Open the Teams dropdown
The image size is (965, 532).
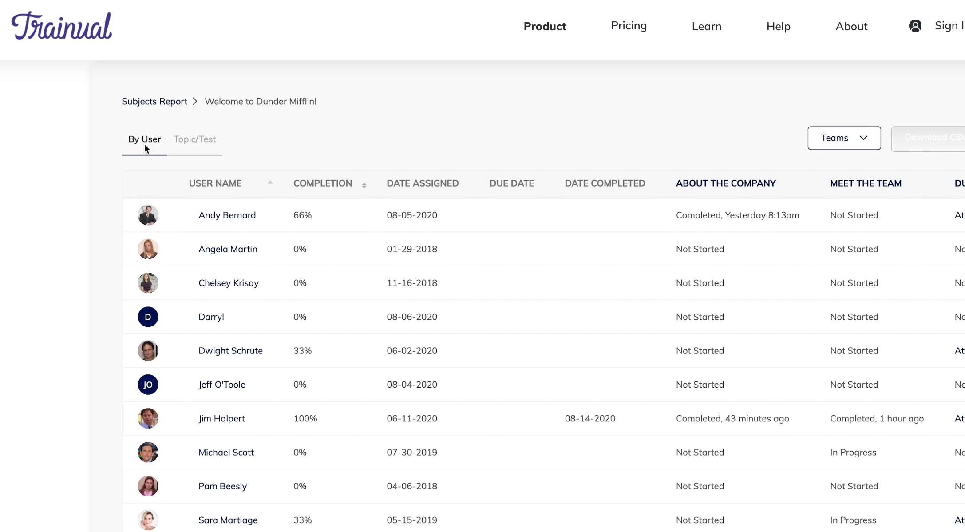click(844, 138)
